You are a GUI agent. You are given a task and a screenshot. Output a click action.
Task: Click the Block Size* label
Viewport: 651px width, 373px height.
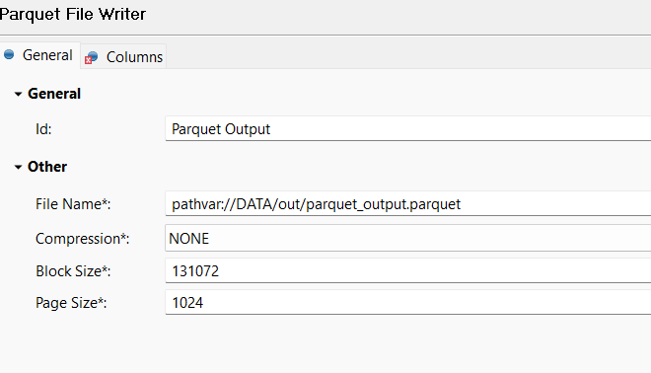73,271
